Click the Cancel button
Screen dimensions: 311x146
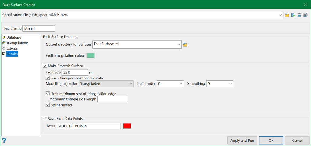[297, 141]
